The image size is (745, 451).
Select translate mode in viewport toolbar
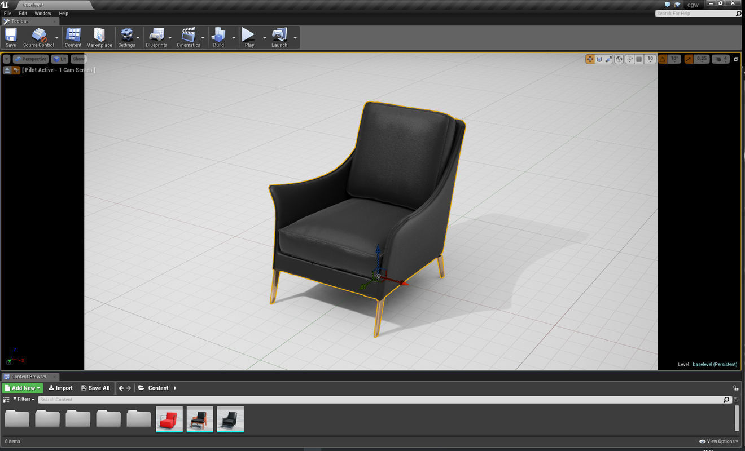tap(590, 59)
